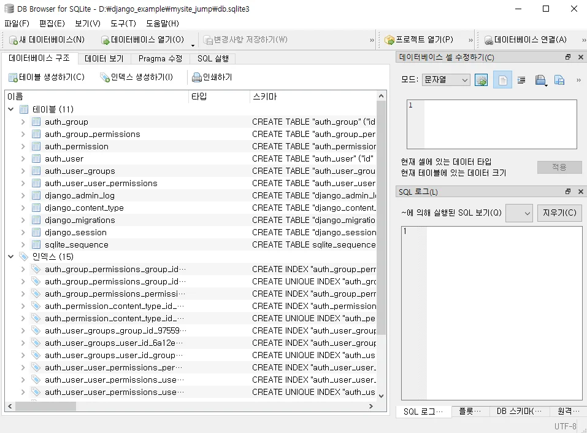This screenshot has width=587, height=433.
Task: Click Write Changes (변경사항 저장하기)
Action: coord(245,40)
